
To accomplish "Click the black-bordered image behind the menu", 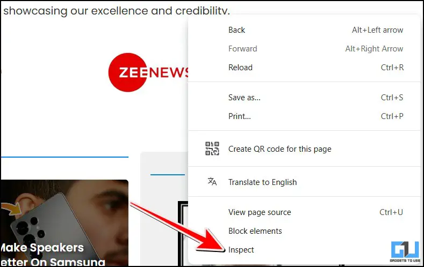I will pos(183,234).
